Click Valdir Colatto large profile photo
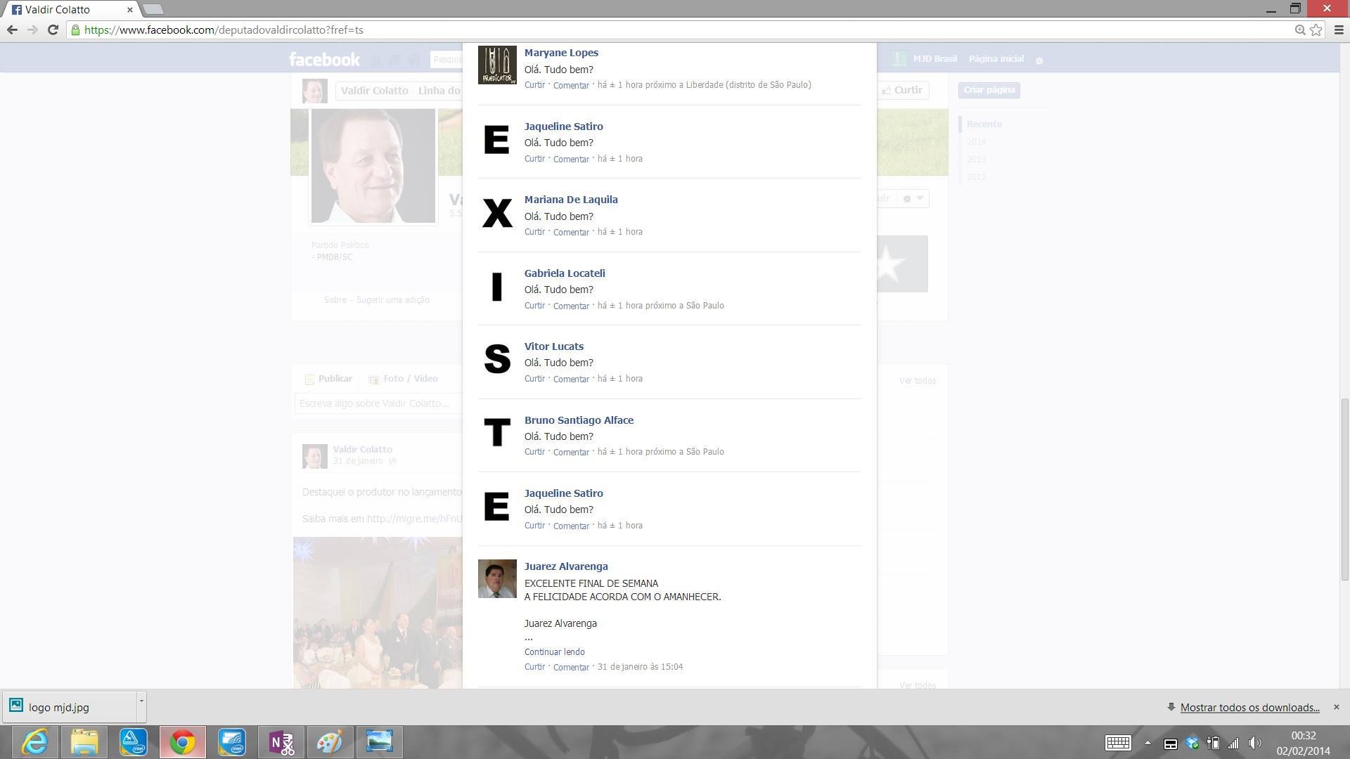This screenshot has height=759, width=1350. pyautogui.click(x=373, y=166)
